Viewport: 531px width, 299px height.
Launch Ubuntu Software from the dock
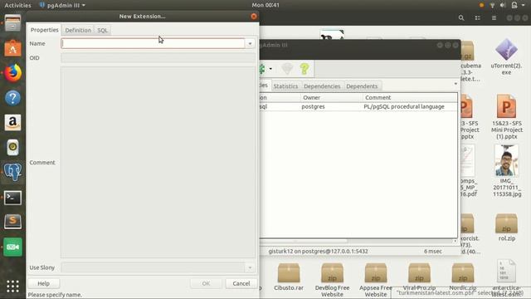(x=12, y=48)
